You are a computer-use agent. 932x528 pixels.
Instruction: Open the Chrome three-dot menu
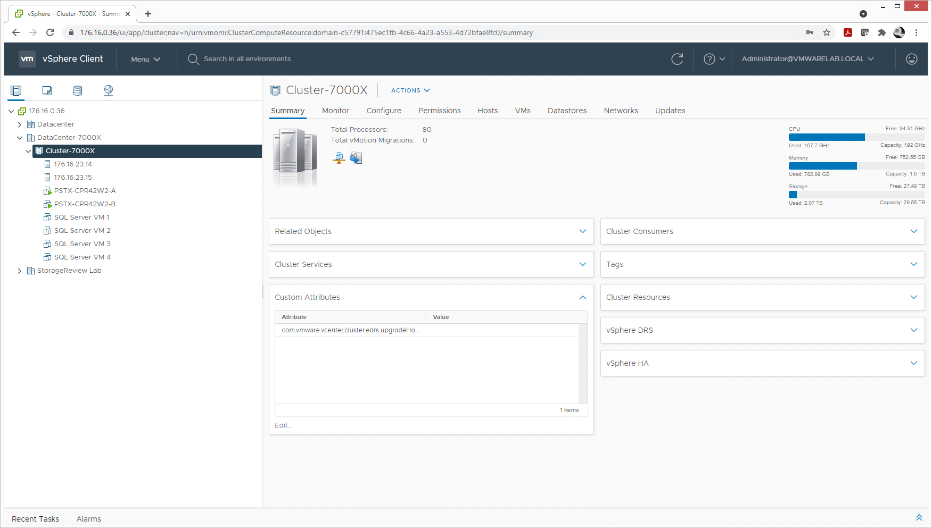pyautogui.click(x=916, y=32)
